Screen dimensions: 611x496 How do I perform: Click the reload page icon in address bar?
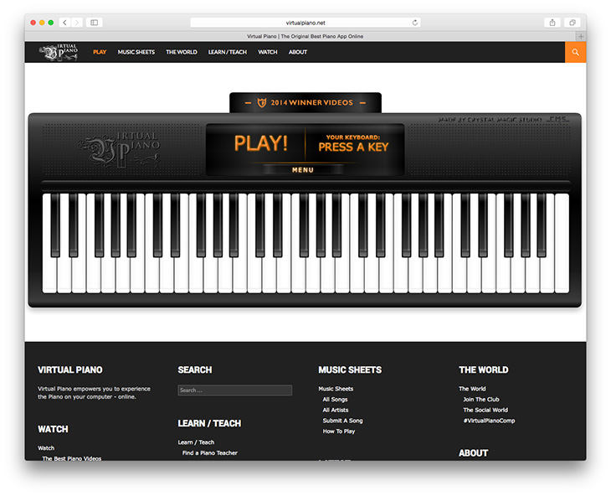click(415, 23)
